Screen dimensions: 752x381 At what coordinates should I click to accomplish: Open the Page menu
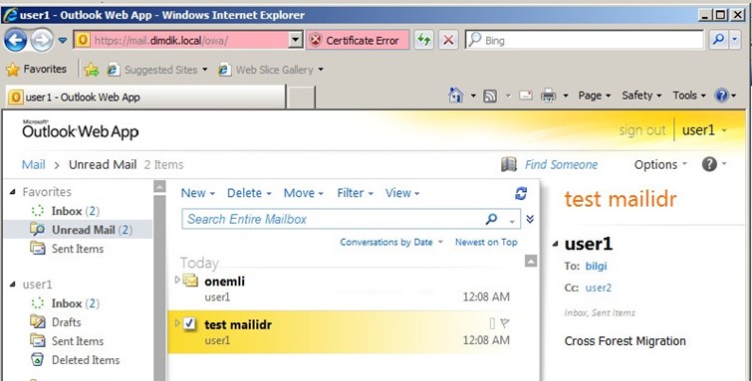click(x=595, y=95)
